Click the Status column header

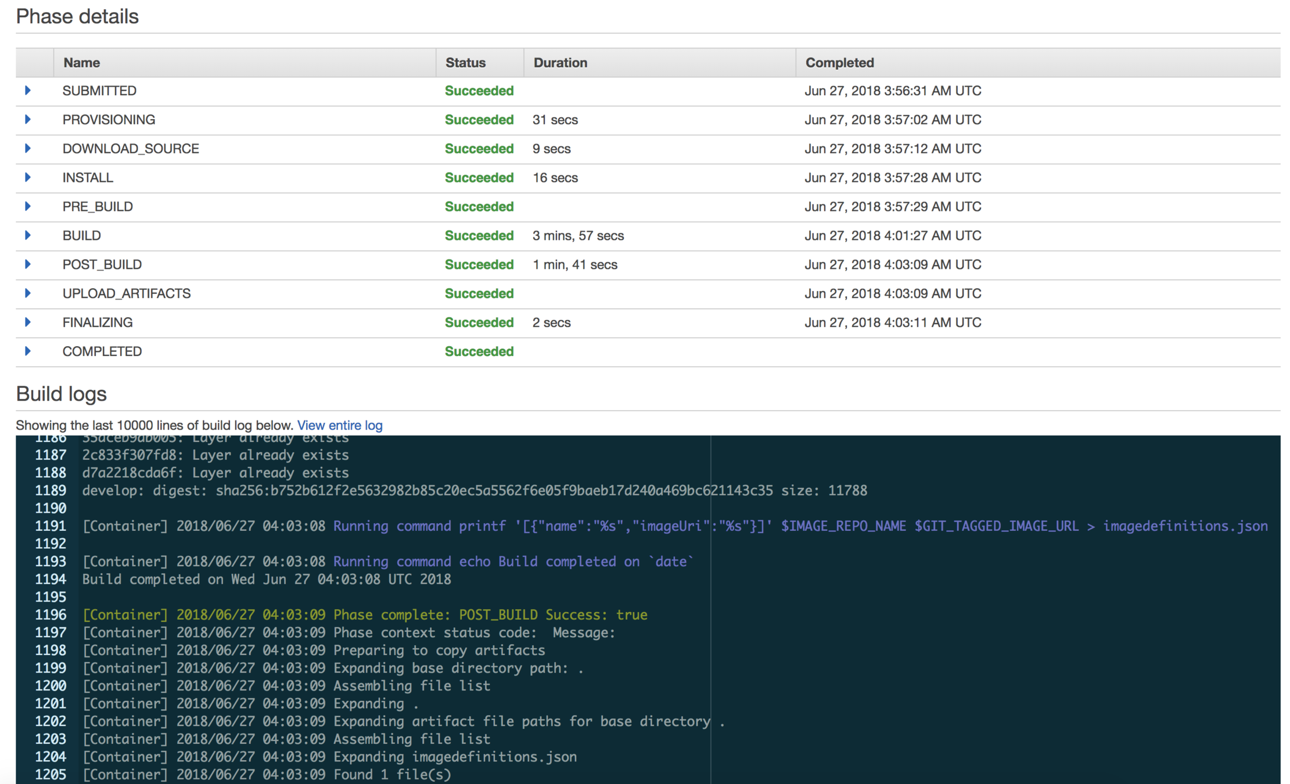click(x=465, y=63)
